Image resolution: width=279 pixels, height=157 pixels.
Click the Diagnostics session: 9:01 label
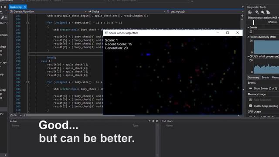[263, 17]
